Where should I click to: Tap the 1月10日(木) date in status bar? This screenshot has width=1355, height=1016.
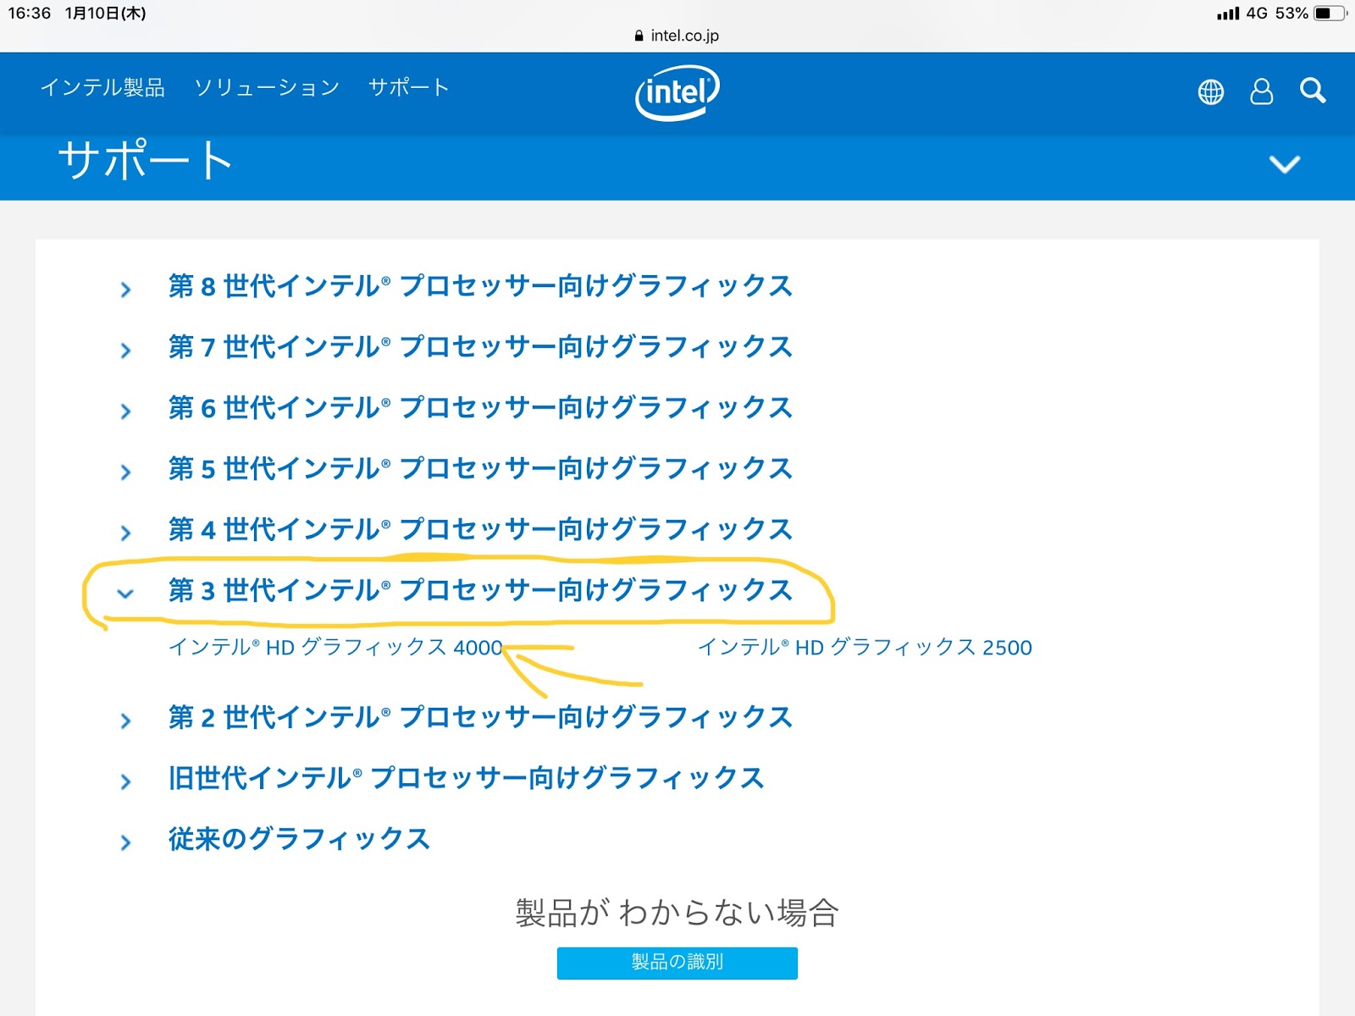(x=106, y=14)
